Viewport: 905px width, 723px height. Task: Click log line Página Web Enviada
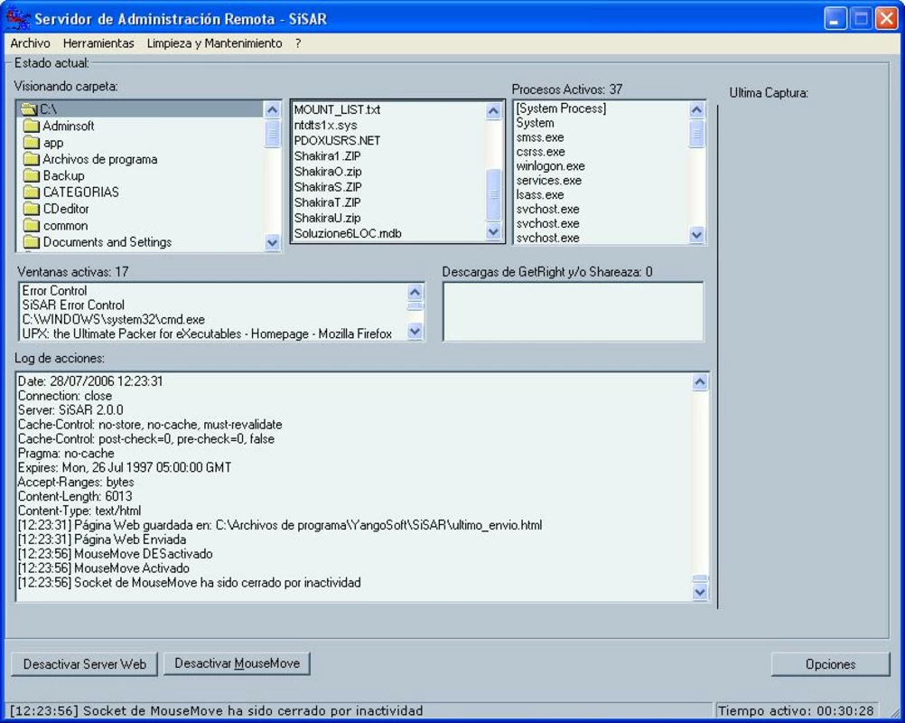pos(101,540)
